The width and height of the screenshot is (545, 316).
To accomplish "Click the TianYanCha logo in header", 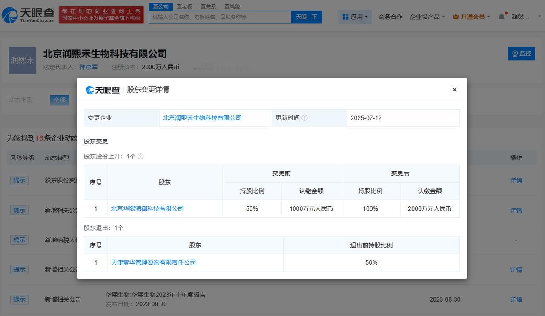I will [x=28, y=15].
